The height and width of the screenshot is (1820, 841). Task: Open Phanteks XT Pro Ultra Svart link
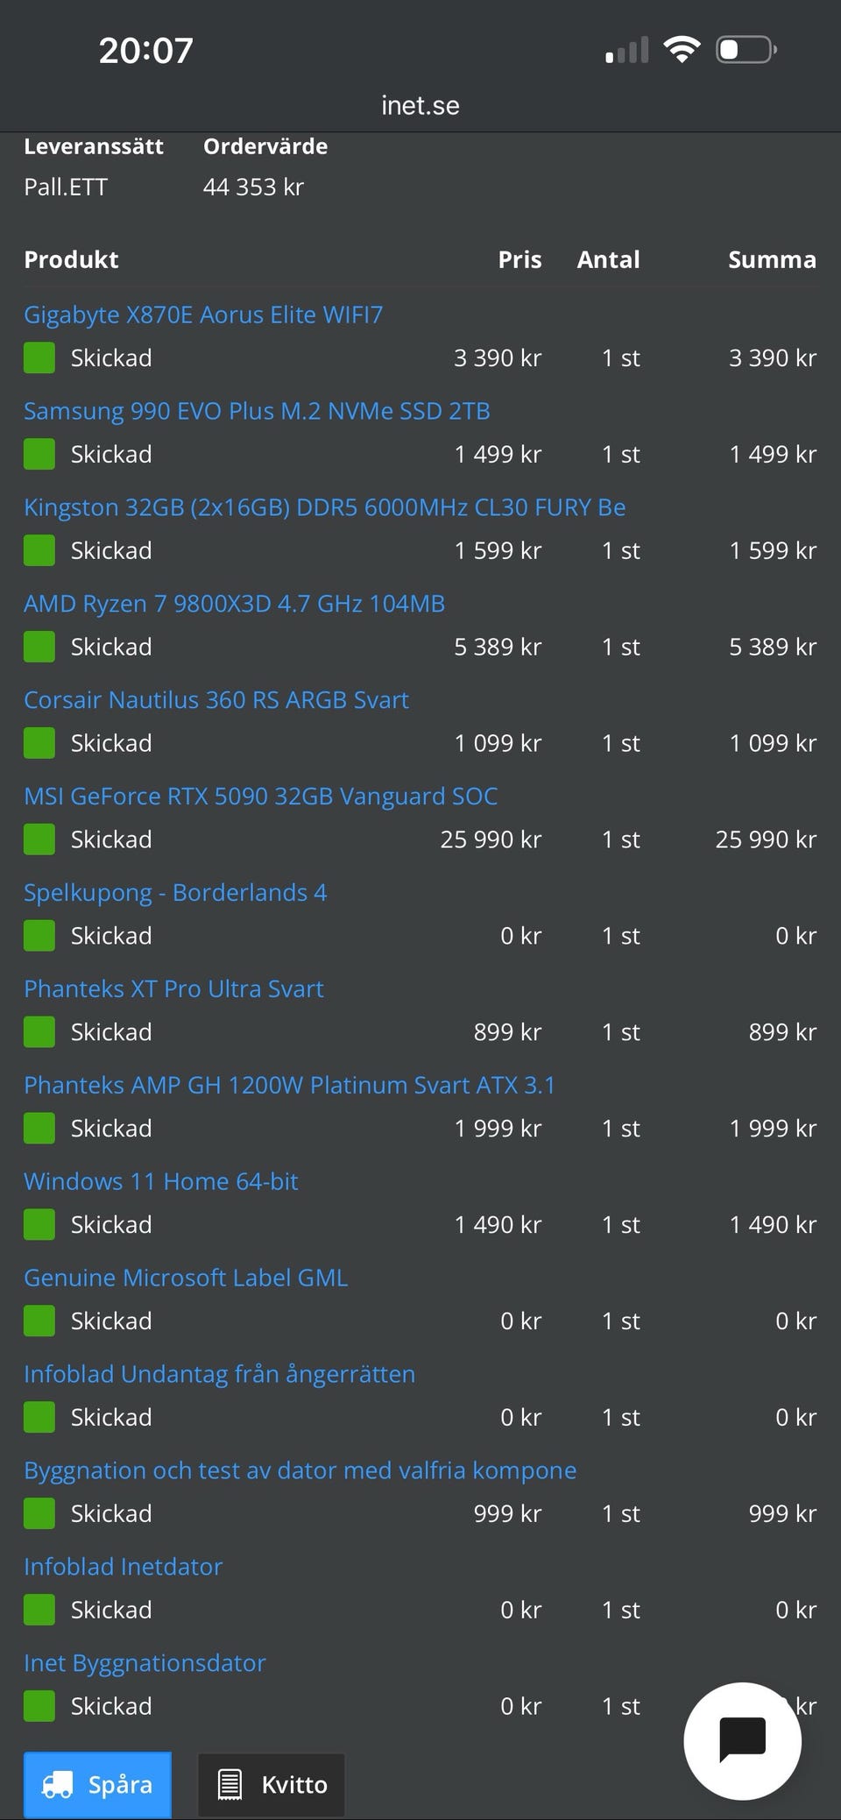173,989
